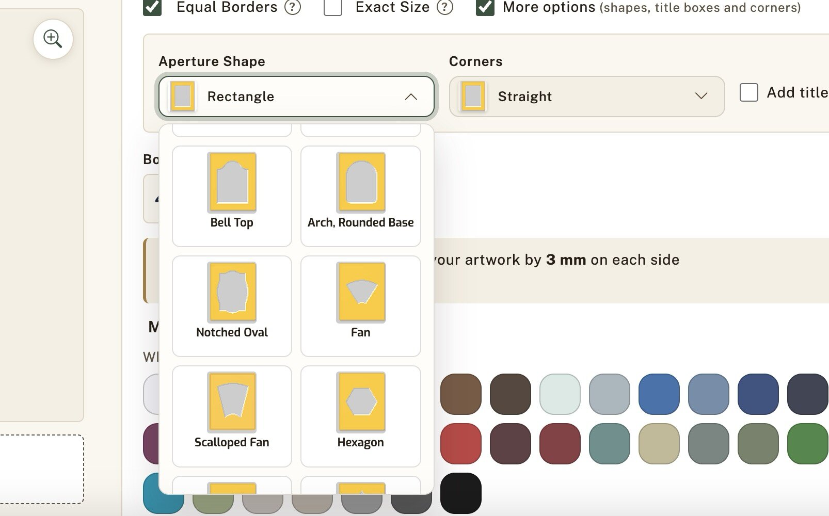829x516 pixels.
Task: Click the zoom-in magnifier icon
Action: [x=53, y=39]
